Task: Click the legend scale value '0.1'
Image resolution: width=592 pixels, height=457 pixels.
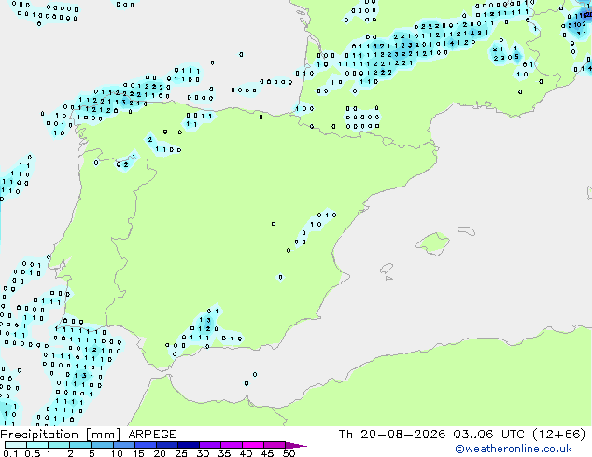Action: pos(10,453)
